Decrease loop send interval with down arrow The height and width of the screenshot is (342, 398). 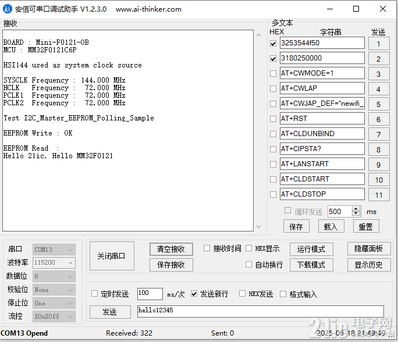click(x=356, y=213)
